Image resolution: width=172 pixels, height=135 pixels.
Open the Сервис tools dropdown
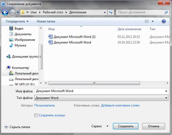[100, 126]
